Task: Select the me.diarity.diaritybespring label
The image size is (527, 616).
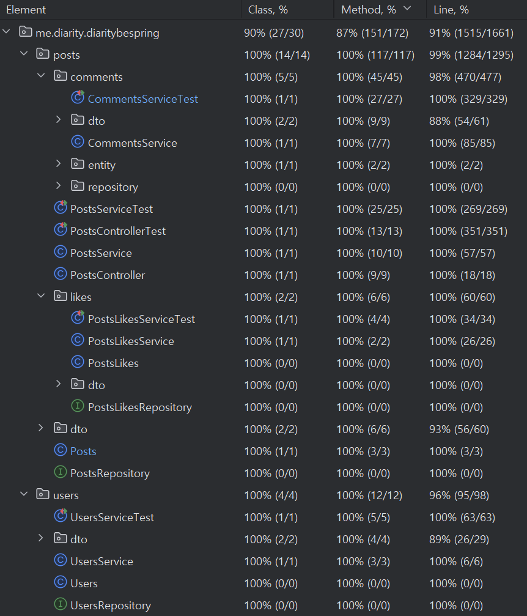Action: coord(97,33)
